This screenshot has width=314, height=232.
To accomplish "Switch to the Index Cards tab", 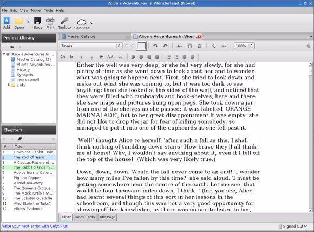I will tap(85, 217).
